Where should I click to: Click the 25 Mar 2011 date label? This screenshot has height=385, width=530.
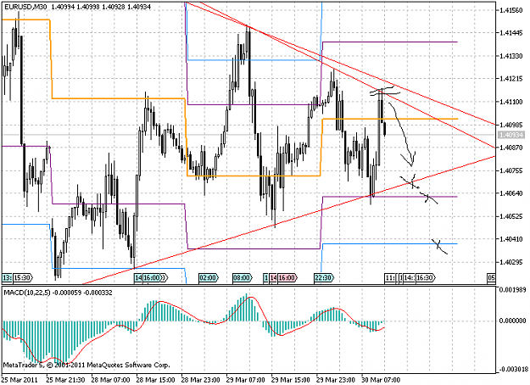pos(20,380)
